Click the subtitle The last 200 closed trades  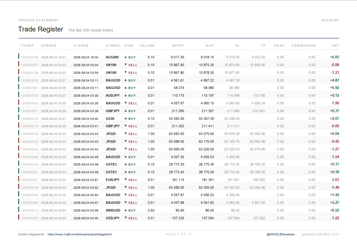91,30
